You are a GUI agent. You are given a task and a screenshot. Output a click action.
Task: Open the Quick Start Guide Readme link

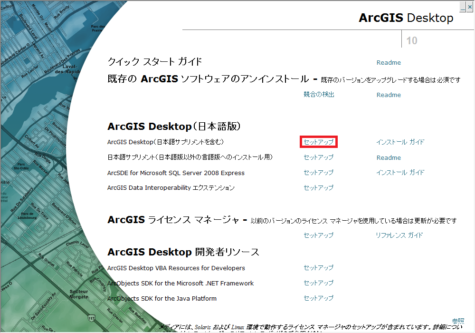point(389,62)
